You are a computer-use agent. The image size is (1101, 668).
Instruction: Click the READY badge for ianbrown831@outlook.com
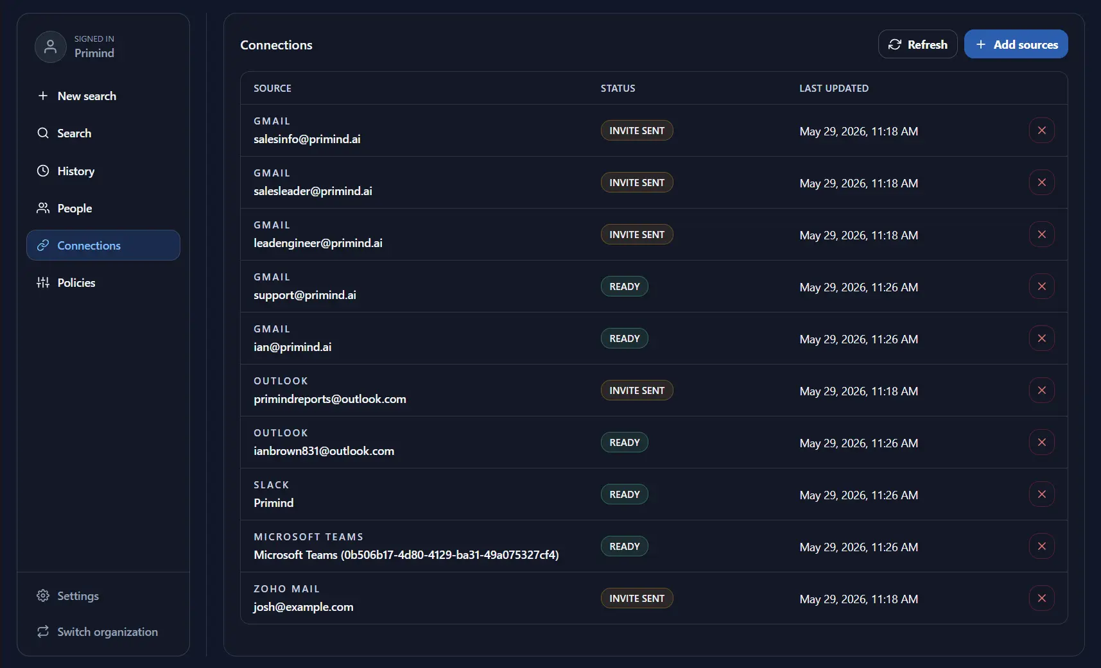[625, 442]
